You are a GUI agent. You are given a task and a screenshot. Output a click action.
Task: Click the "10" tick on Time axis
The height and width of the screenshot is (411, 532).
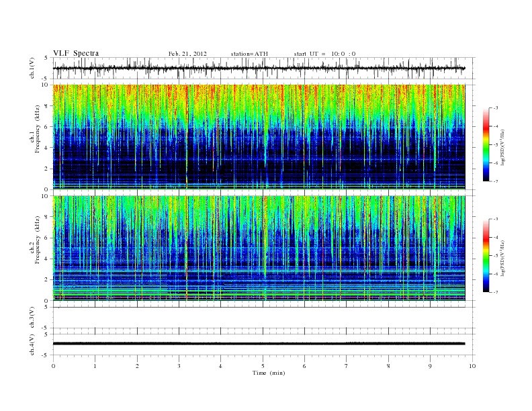tap(472, 366)
